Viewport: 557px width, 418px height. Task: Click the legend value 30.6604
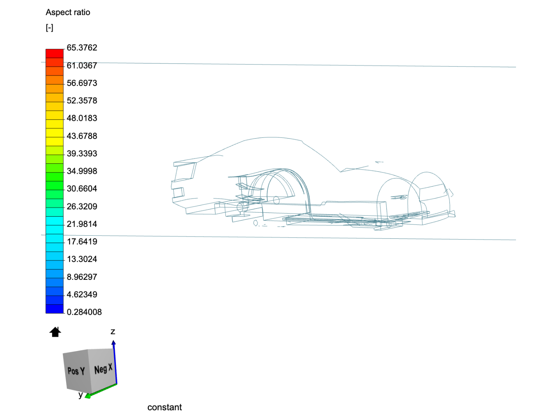[x=82, y=188]
